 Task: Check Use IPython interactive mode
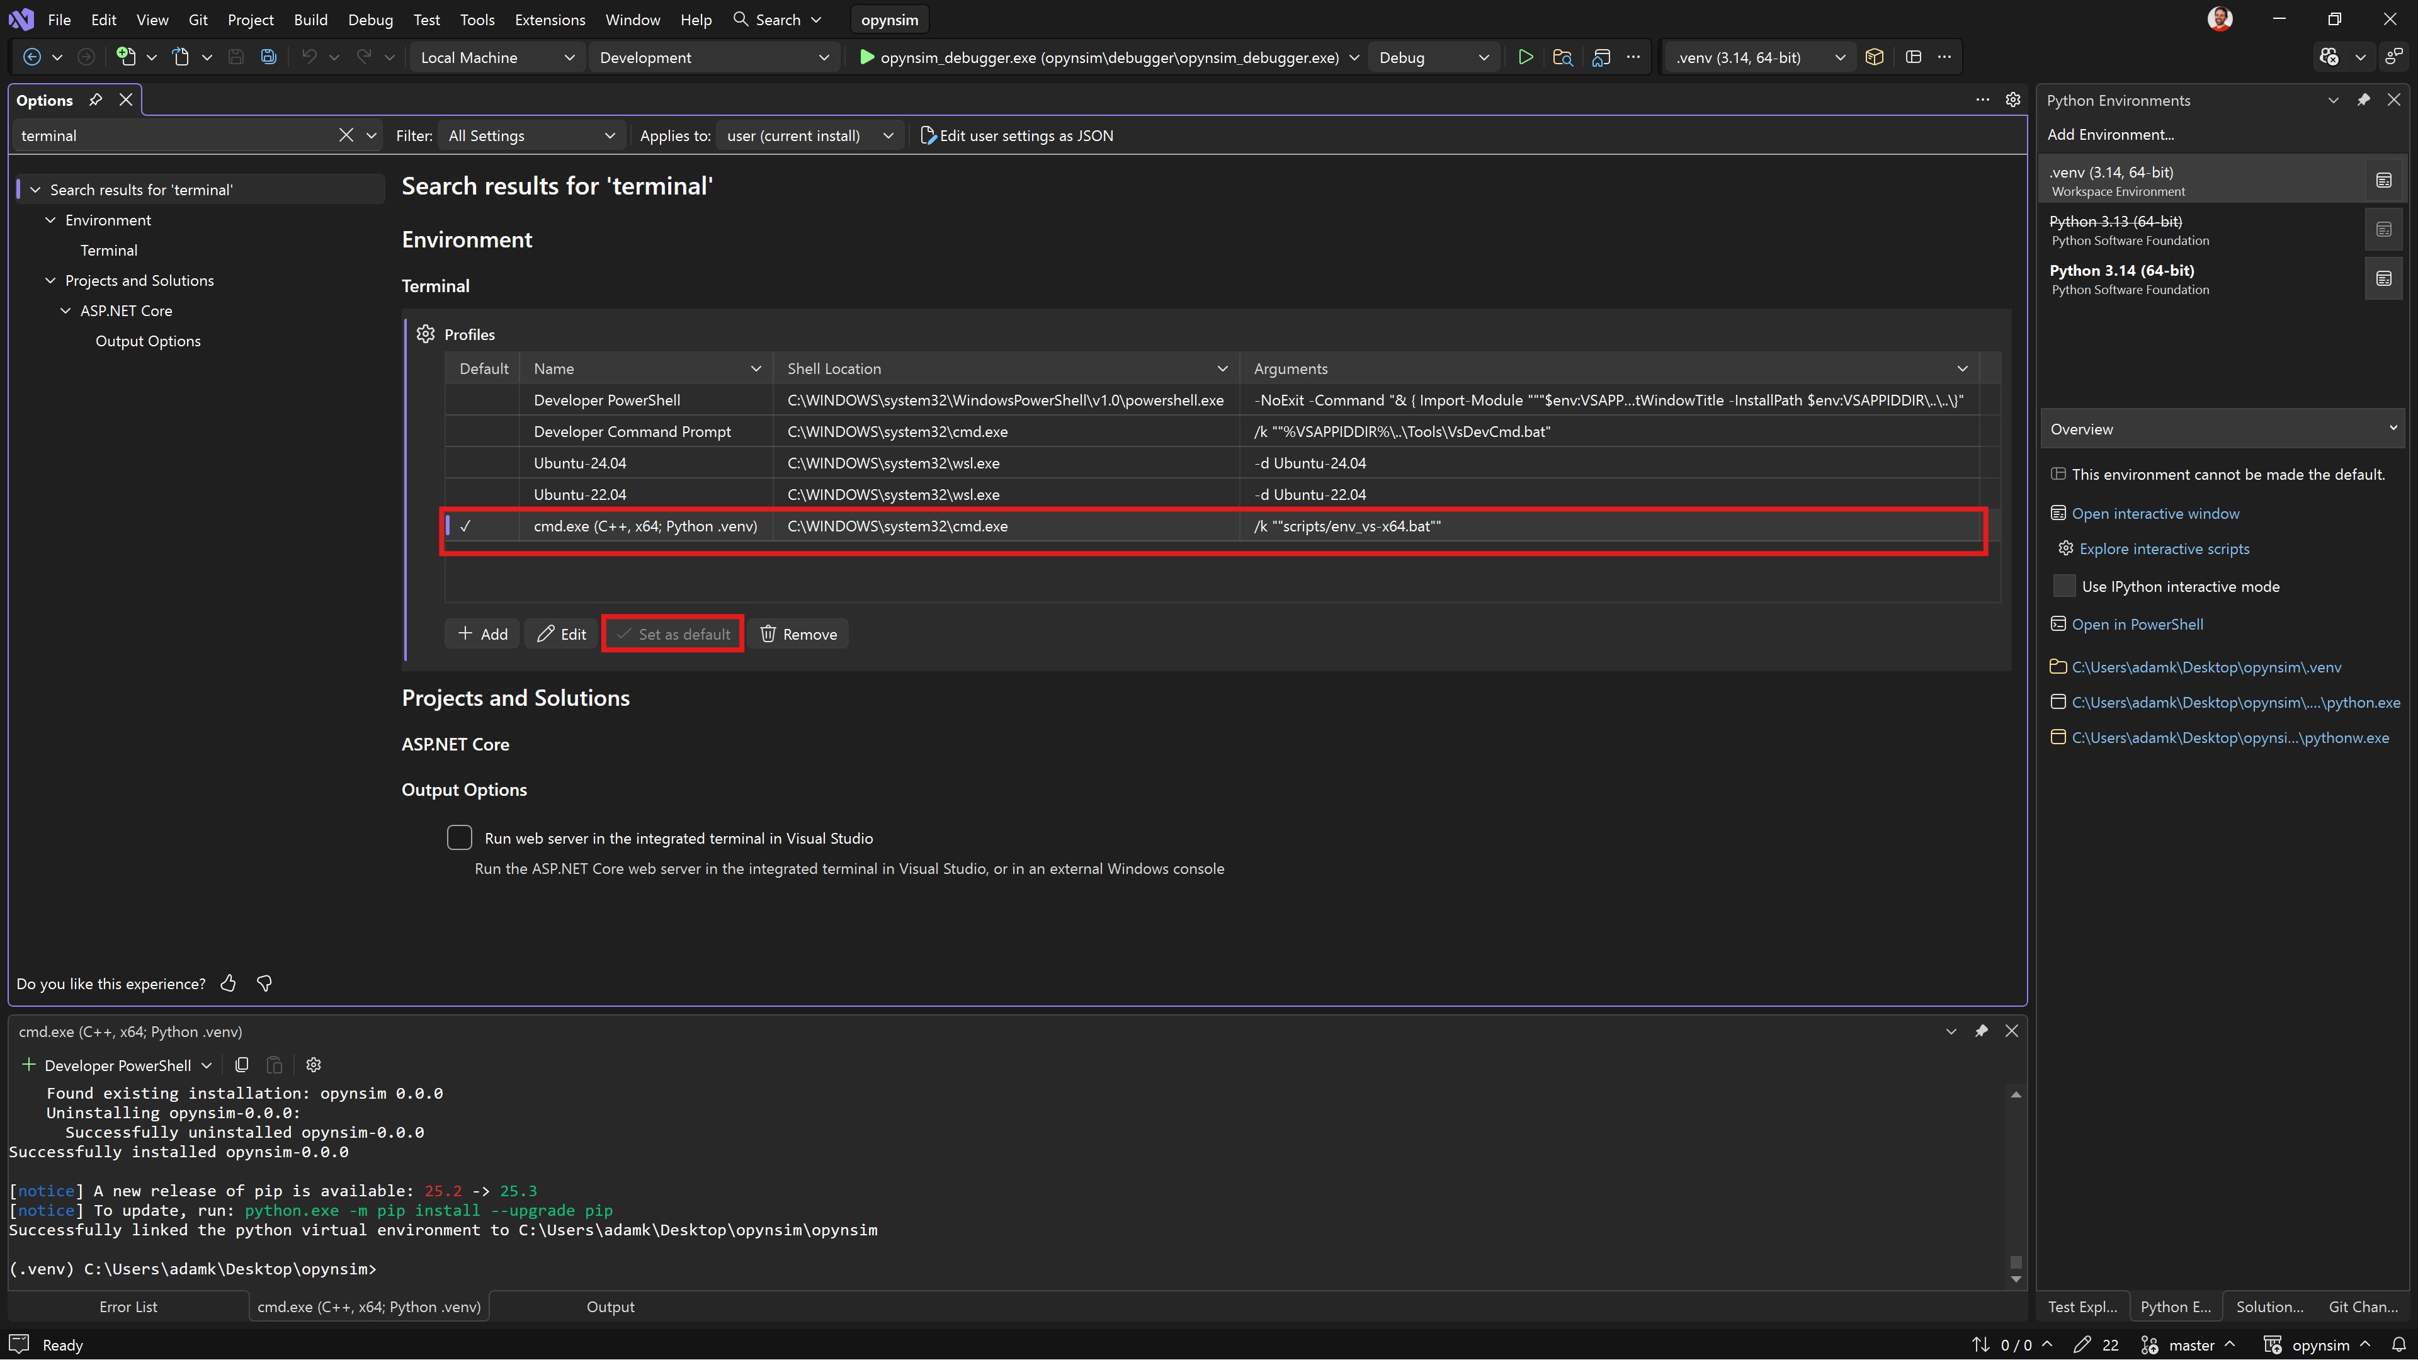(2064, 586)
